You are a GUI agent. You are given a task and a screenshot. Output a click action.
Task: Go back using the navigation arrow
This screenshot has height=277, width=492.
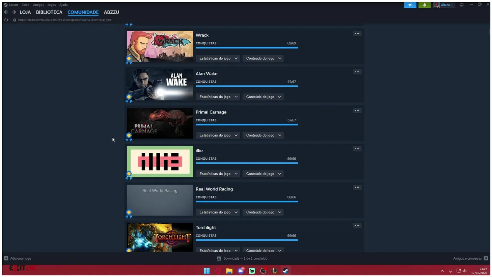(6, 12)
